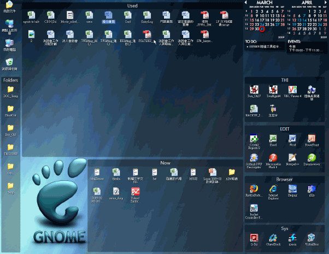Select circled date 31 in March calendar
Viewport: 329px width, 254px height.
click(x=262, y=29)
